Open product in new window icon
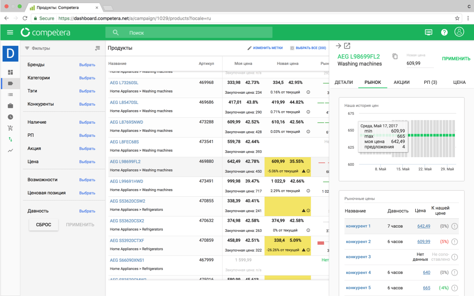474x296 pixels. [x=347, y=46]
